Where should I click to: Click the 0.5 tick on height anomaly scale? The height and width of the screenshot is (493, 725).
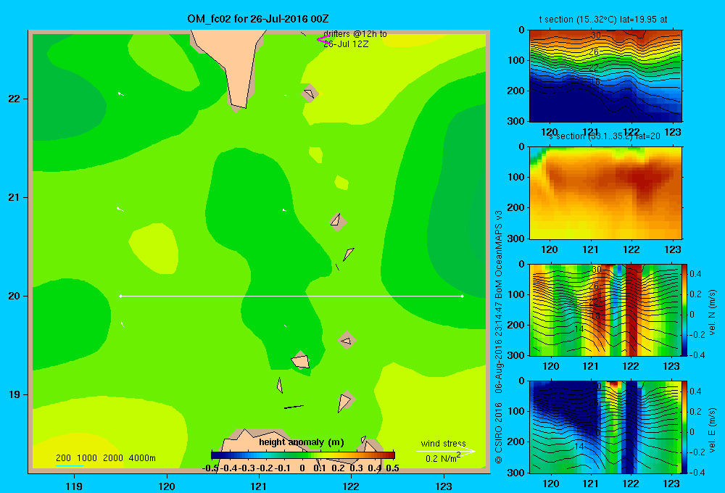392,468
